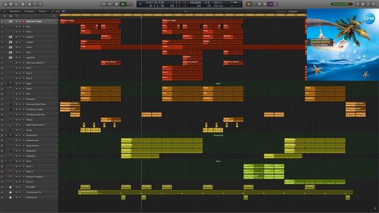Viewport: 379px width, 213px height.
Task: Start playback with the green Play button
Action: pos(123,4)
